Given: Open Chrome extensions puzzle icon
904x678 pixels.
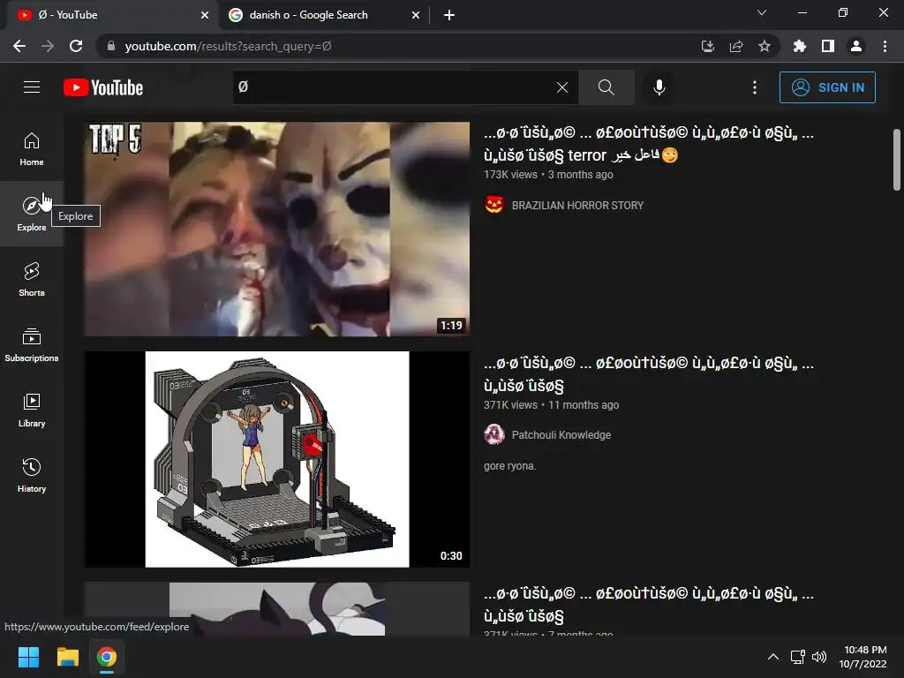Looking at the screenshot, I should click(799, 46).
